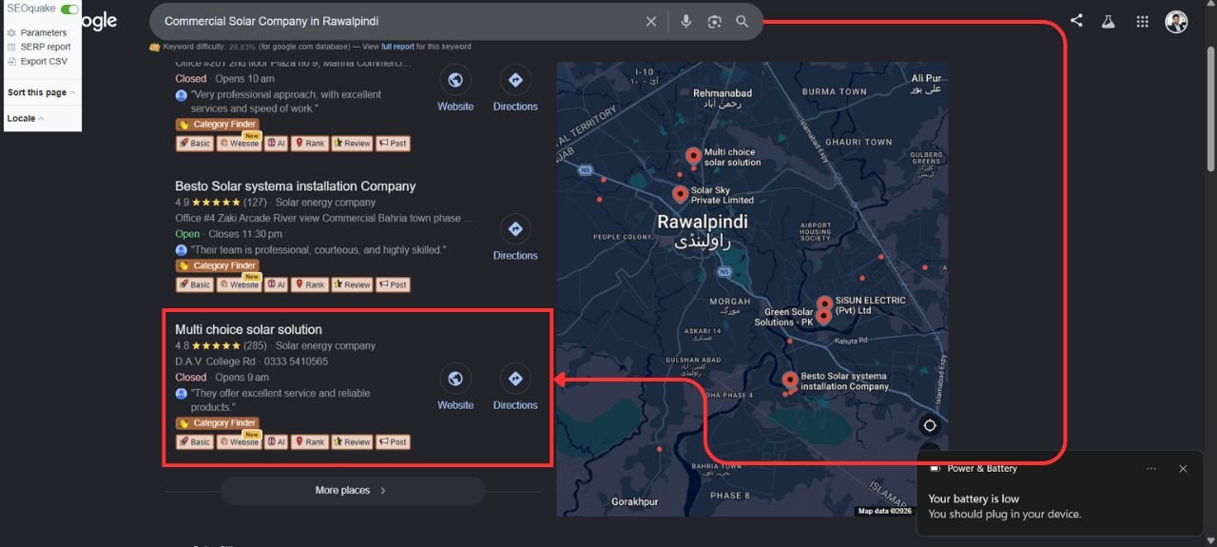
Task: Click Post tag under Besto Solar
Action: [393, 284]
